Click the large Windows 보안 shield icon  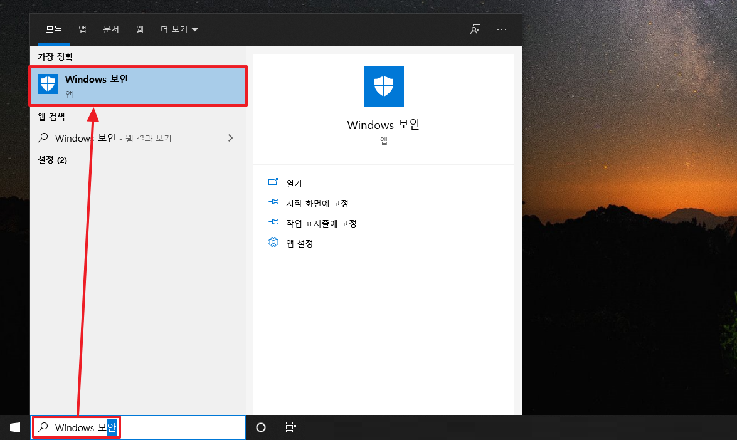click(383, 86)
